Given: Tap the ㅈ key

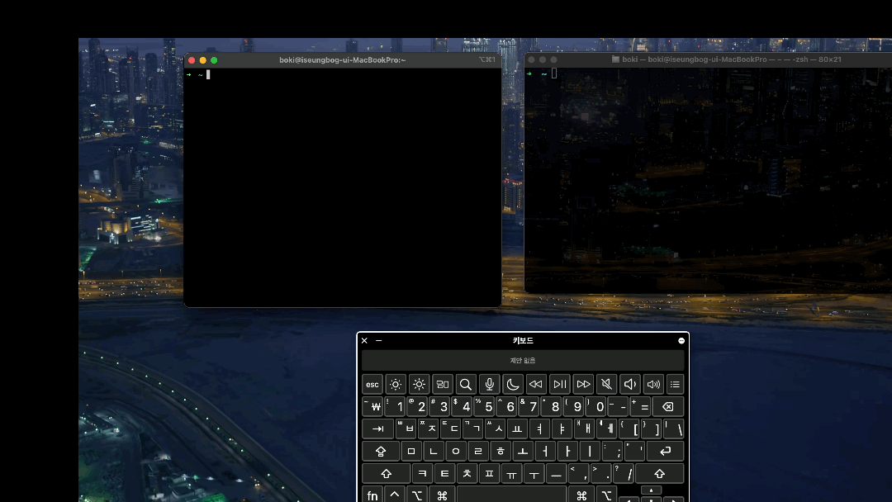Looking at the screenshot, I should pos(429,429).
